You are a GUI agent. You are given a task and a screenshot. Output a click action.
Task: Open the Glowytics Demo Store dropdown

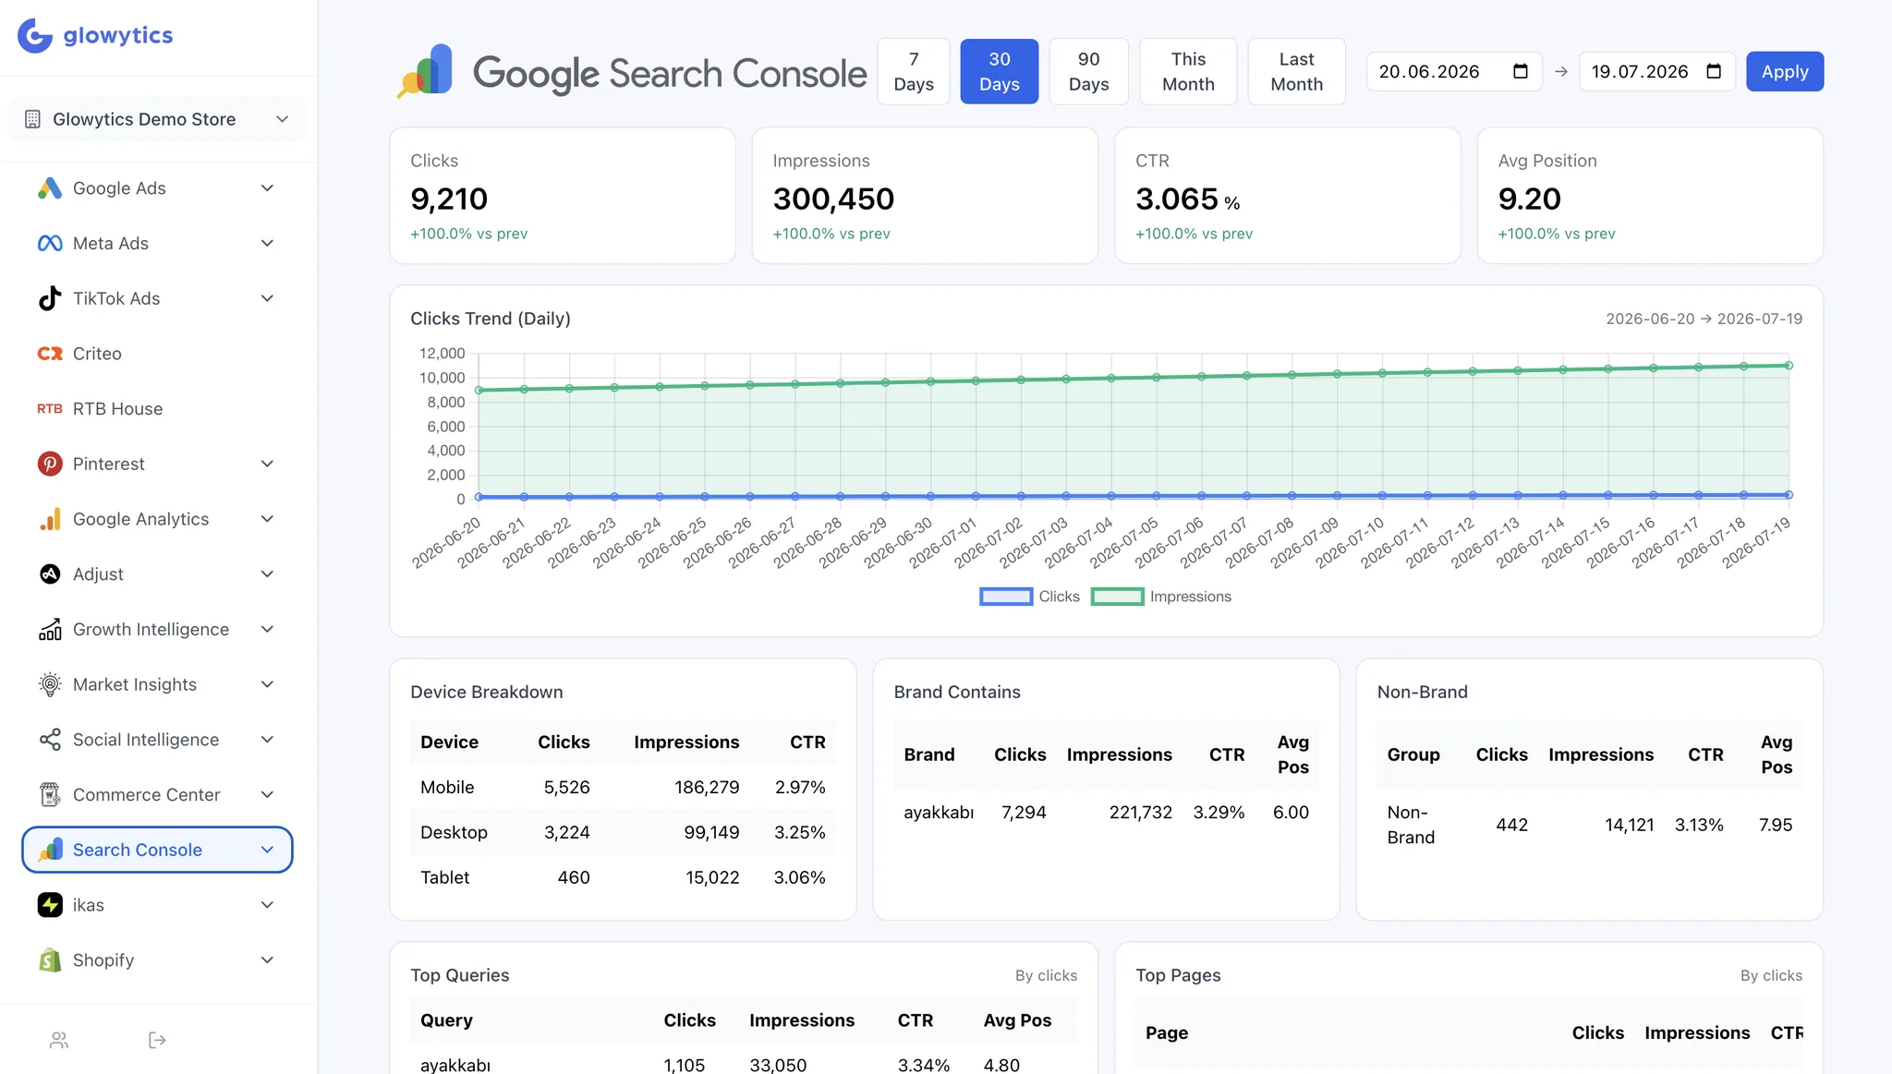[x=157, y=119]
